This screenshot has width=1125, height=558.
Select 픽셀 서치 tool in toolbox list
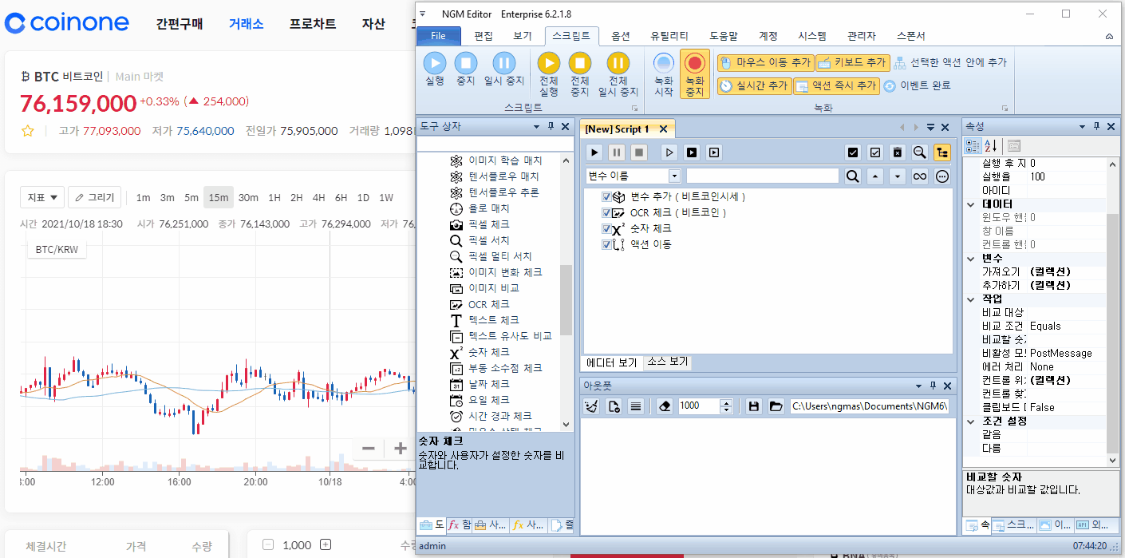[488, 240]
